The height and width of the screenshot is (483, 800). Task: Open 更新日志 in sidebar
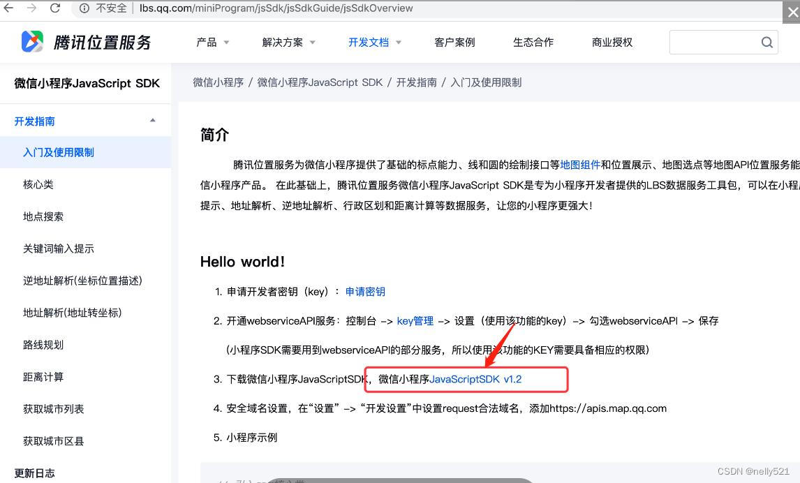tap(35, 473)
